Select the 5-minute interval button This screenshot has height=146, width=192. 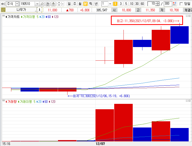126,4
